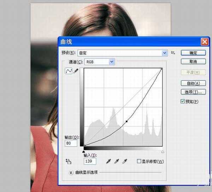212x192 pixels.
Task: Open the preset options menu icon
Action: pos(173,53)
